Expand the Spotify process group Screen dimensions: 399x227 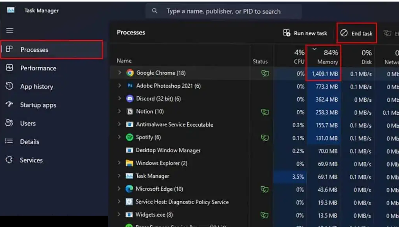119,137
